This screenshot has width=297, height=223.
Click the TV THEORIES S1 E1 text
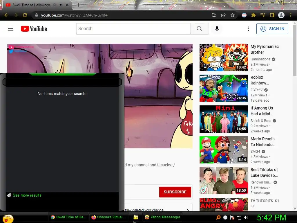[265, 203]
